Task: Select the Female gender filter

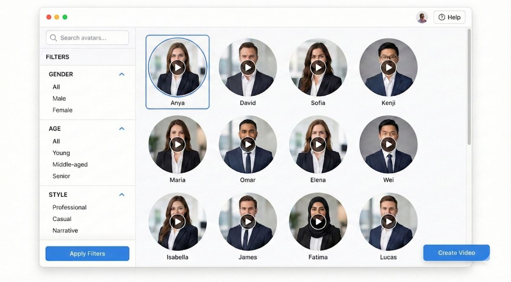Action: point(62,110)
